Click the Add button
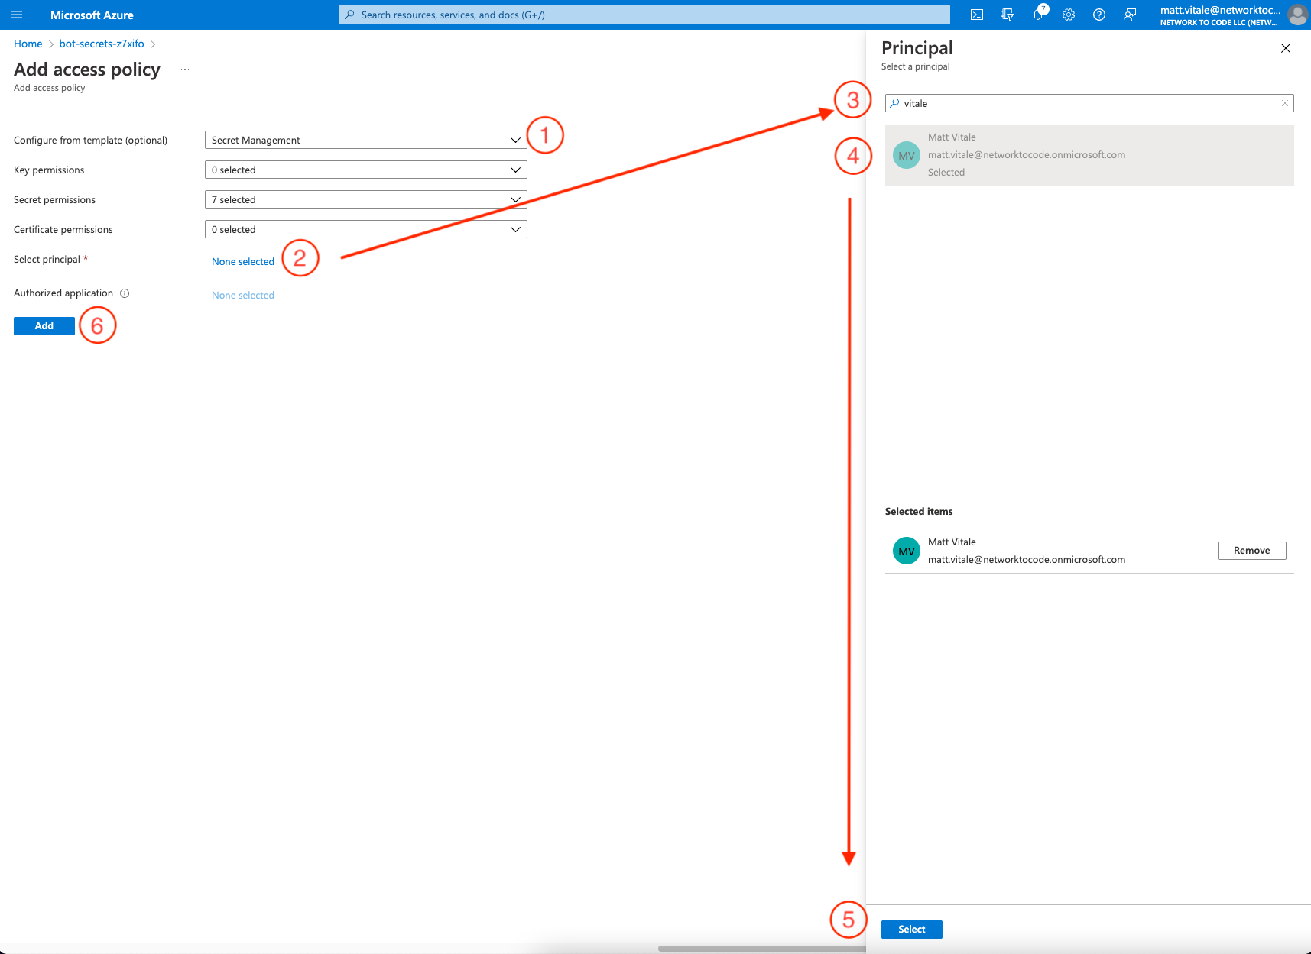The image size is (1311, 954). click(44, 325)
